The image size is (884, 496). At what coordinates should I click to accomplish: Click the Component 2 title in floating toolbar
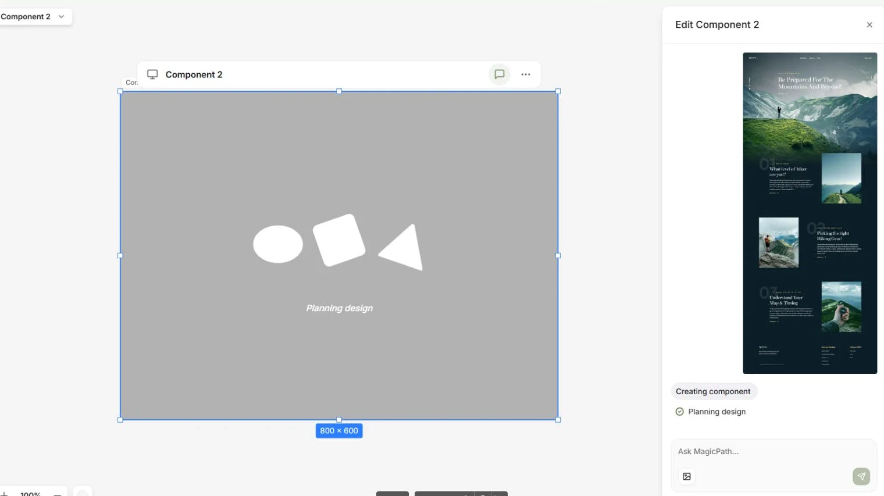click(194, 74)
